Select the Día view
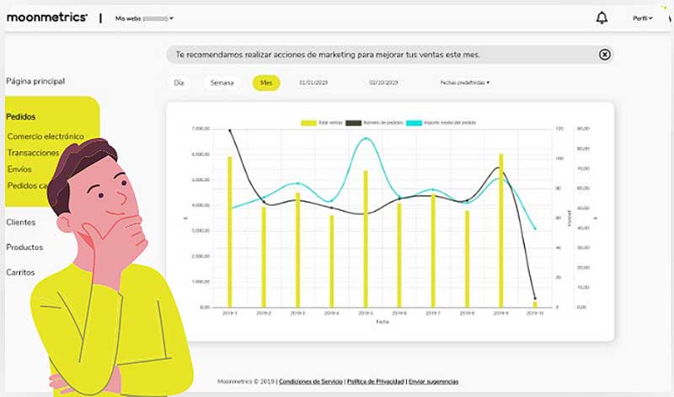674x397 pixels. [x=179, y=83]
